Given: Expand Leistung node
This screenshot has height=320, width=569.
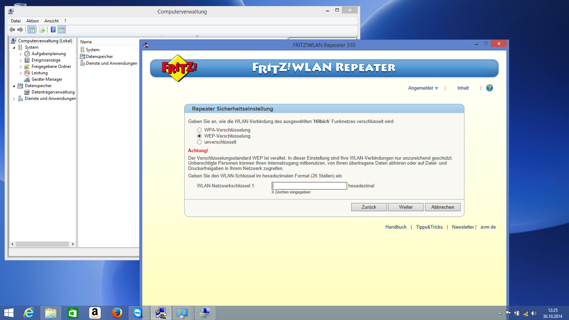Looking at the screenshot, I should point(21,73).
